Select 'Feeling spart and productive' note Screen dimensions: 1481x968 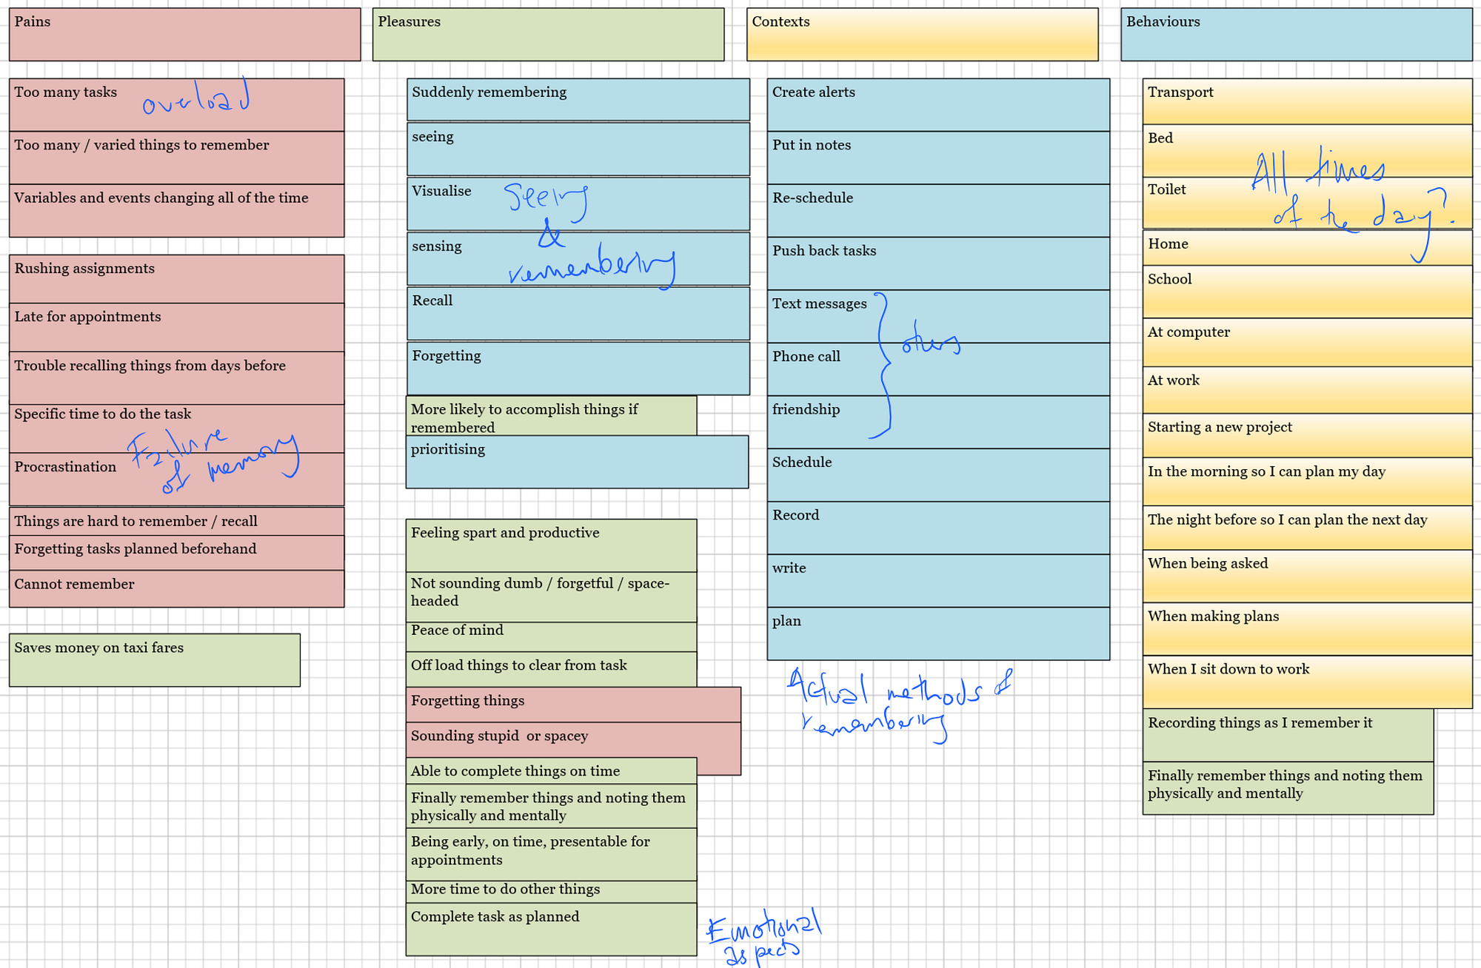[x=551, y=545]
